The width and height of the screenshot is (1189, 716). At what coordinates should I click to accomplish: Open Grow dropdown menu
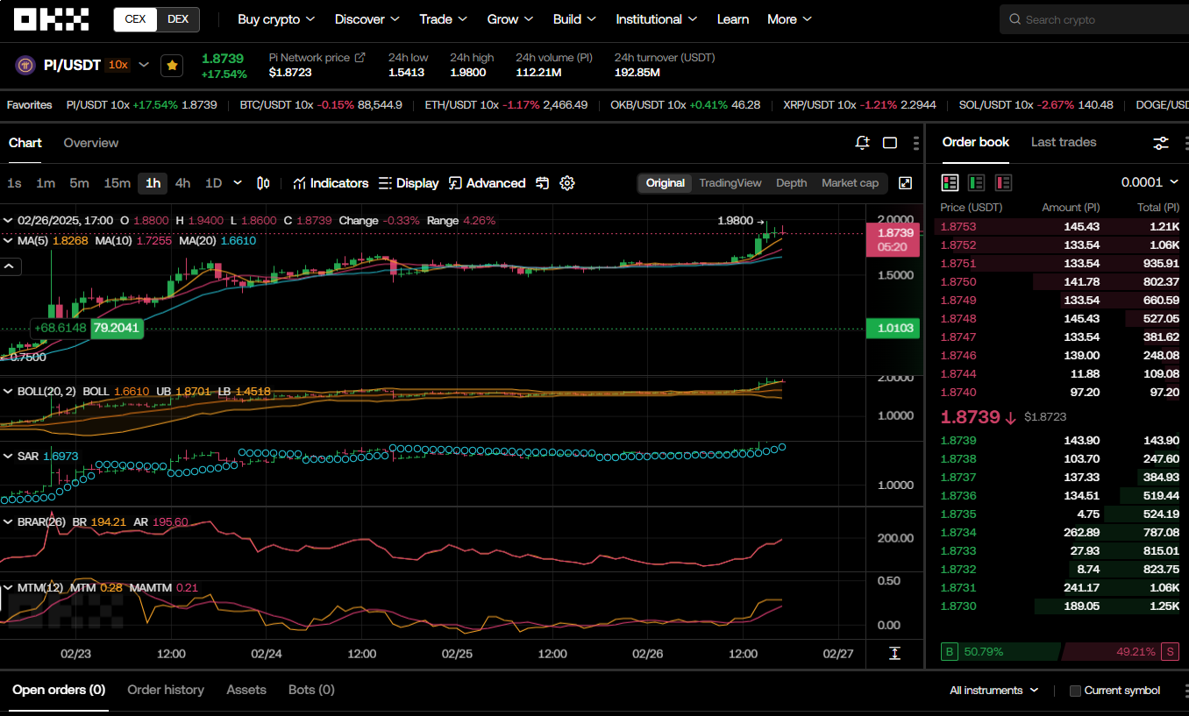pos(510,19)
